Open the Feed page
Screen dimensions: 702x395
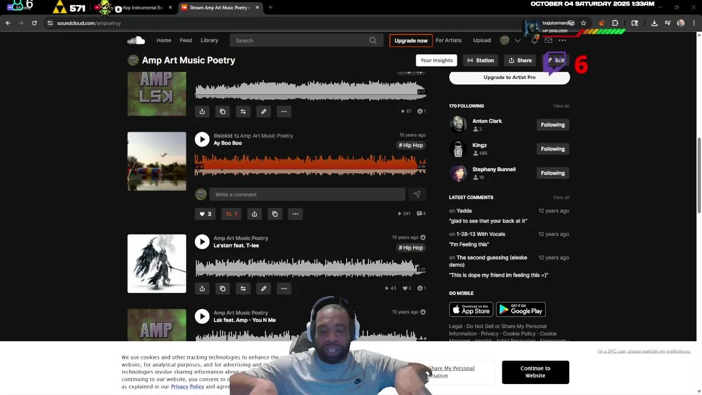[x=186, y=40]
